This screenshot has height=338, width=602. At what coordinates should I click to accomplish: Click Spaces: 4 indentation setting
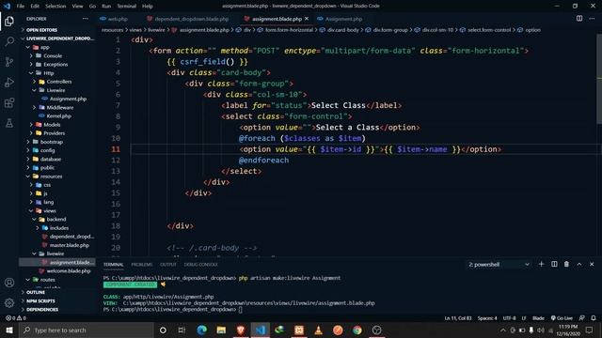[x=487, y=318]
